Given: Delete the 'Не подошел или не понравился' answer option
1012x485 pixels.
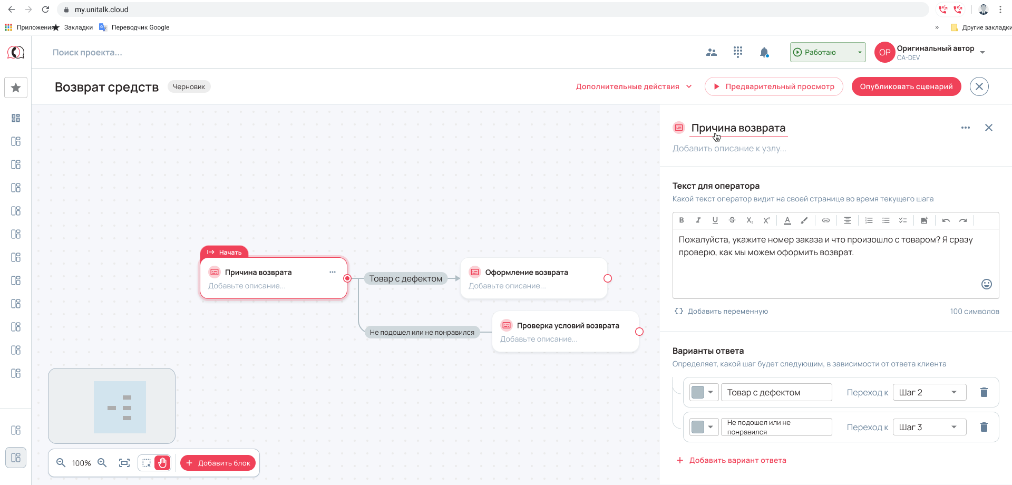Looking at the screenshot, I should (x=984, y=427).
